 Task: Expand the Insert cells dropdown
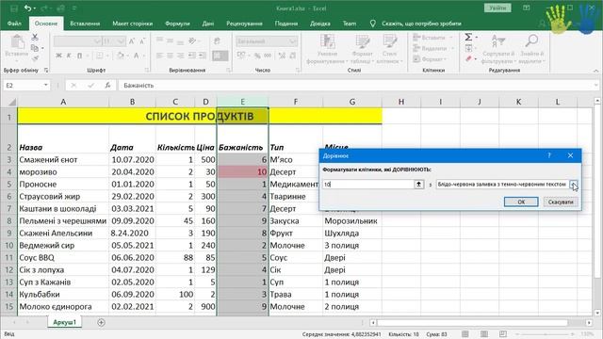click(x=451, y=38)
